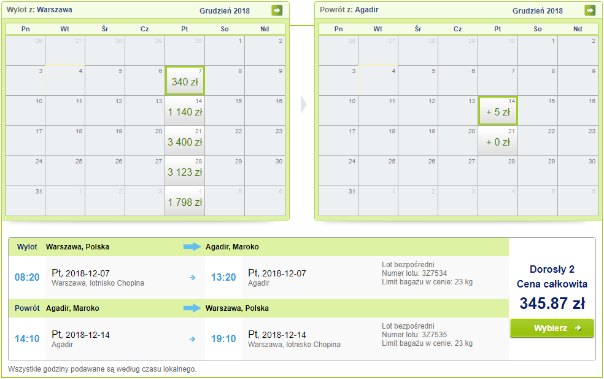The width and height of the screenshot is (604, 379).
Task: Click the 345.87 zł total price
Action: [552, 303]
